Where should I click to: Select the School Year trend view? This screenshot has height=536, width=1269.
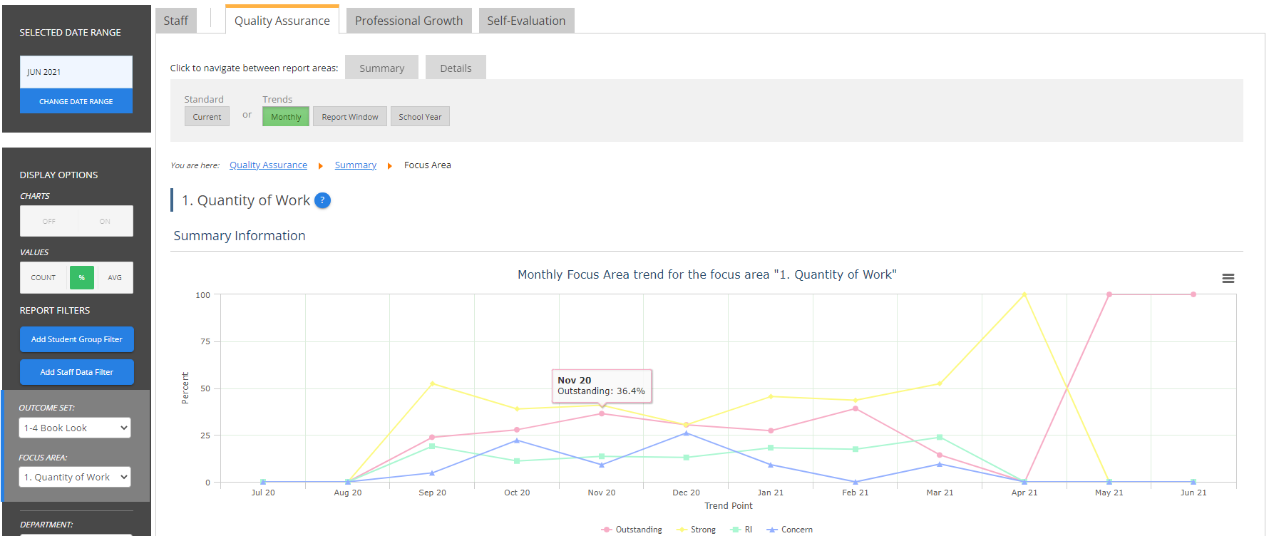[420, 117]
